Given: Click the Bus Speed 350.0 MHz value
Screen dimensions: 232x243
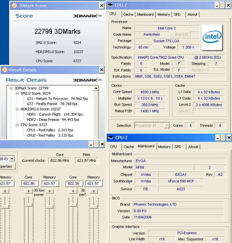Looking at the screenshot, I should [x=150, y=105].
